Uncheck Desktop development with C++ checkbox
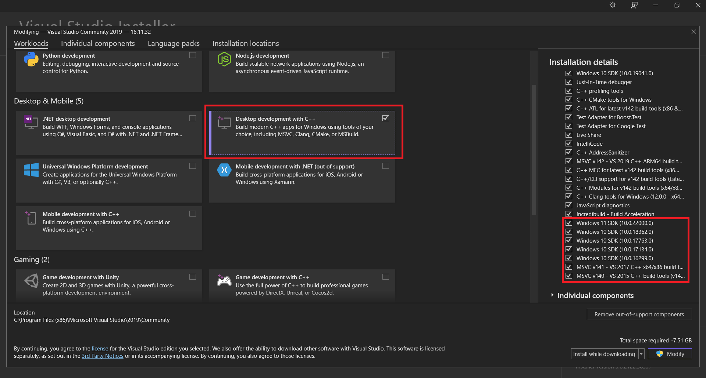 386,118
